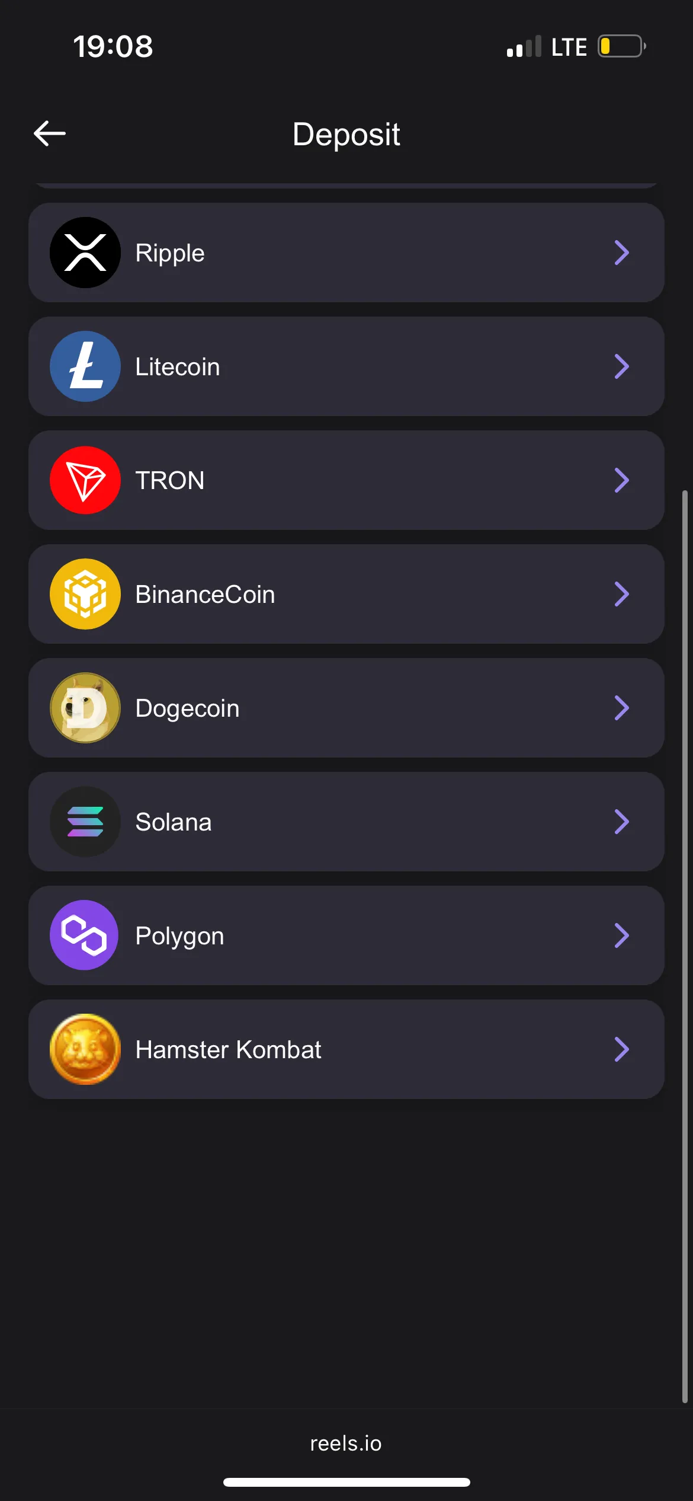Tap the reels.io address text
The image size is (693, 1501).
[346, 1443]
